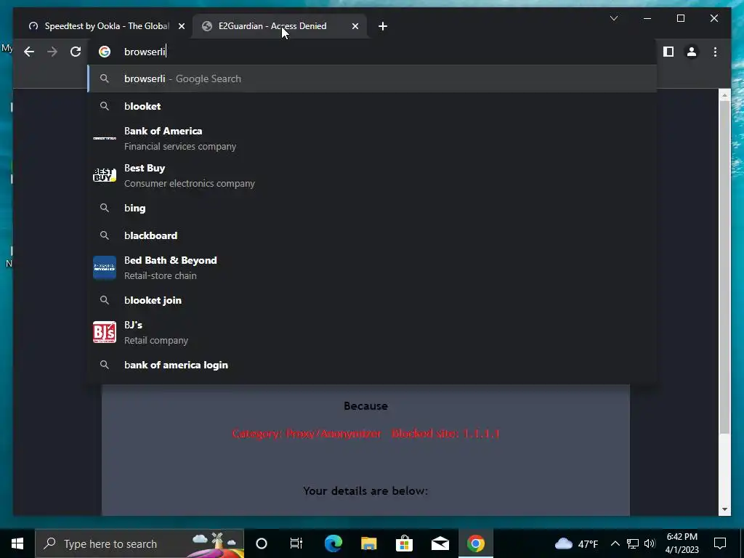
Task: Go back using the browser back arrow
Action: (29, 52)
